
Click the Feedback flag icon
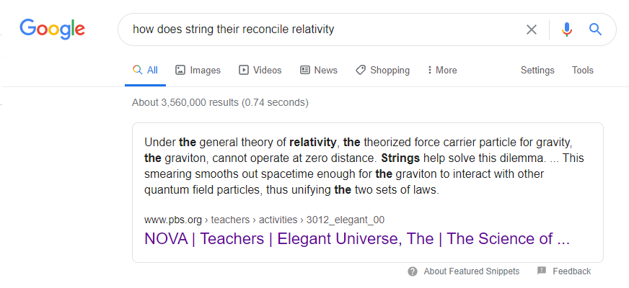click(x=542, y=271)
